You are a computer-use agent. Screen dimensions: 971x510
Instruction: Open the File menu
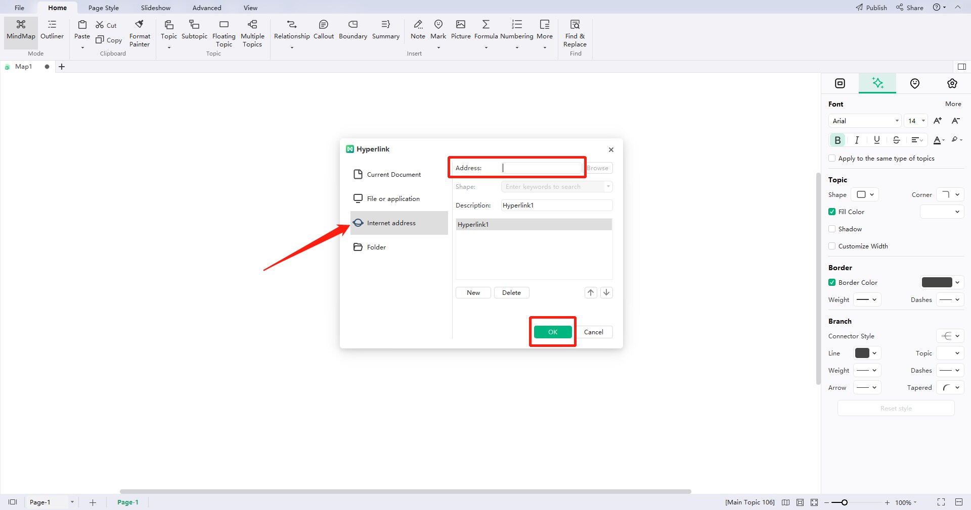coord(19,8)
